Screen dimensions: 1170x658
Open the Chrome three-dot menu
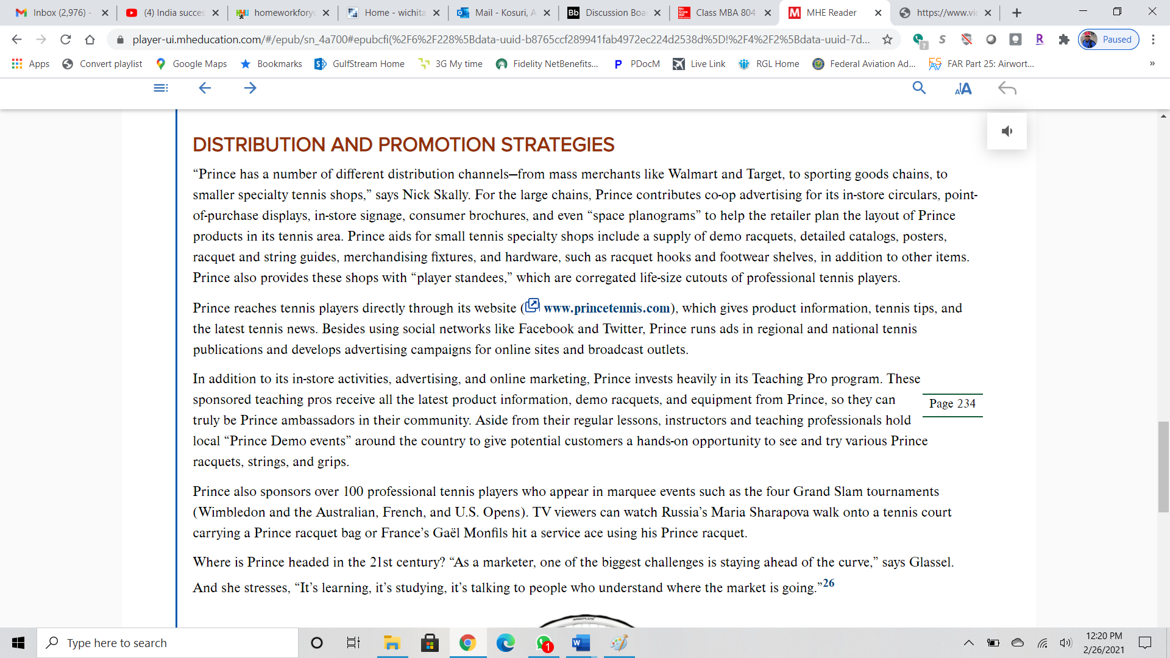pos(1153,40)
